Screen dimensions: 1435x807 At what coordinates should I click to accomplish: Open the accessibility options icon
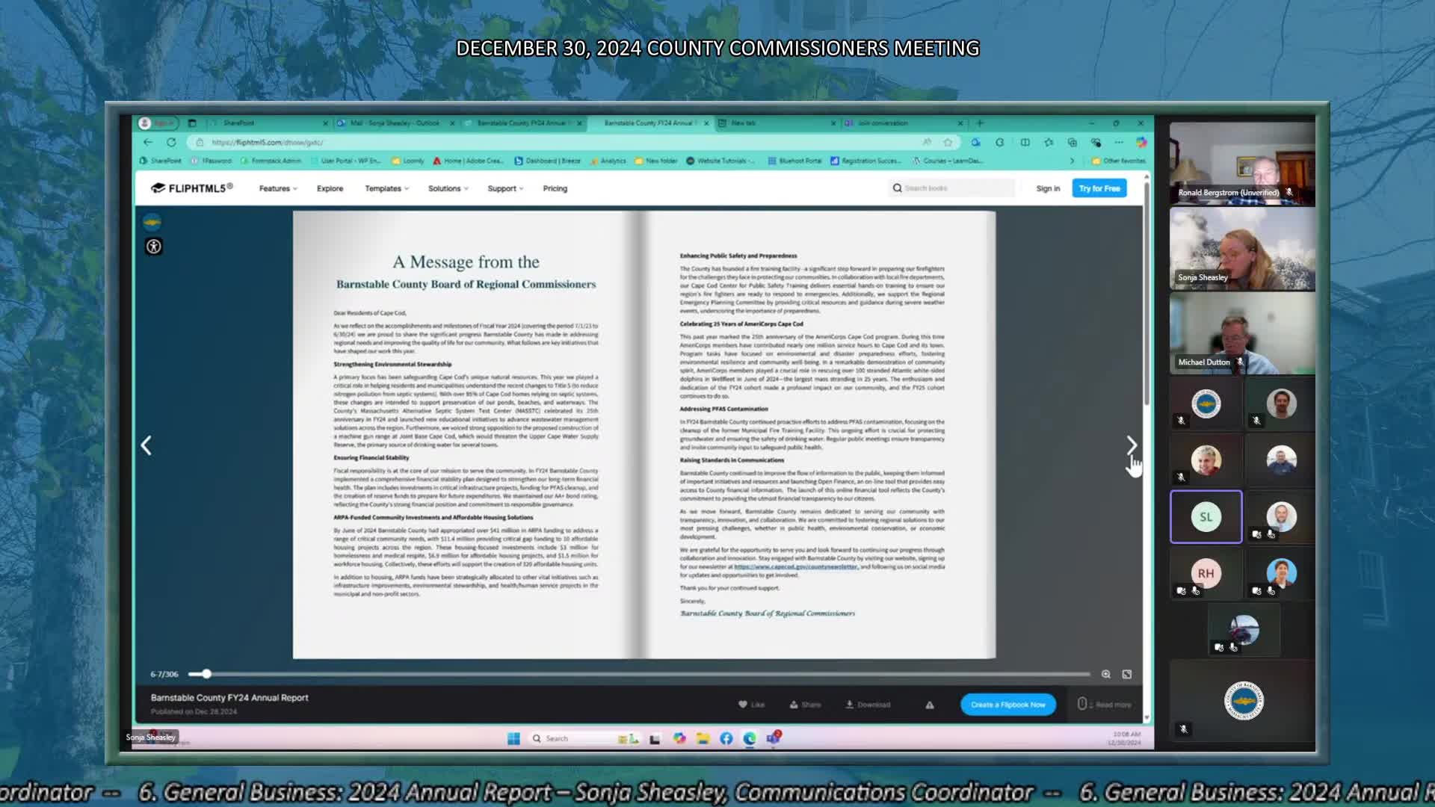click(x=153, y=247)
